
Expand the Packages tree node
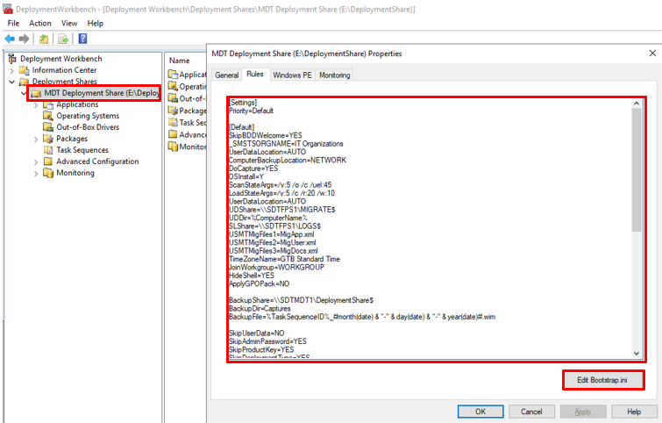36,139
